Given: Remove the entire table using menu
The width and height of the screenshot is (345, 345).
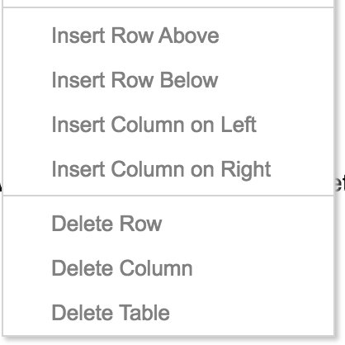Looking at the screenshot, I should pos(168,313).
